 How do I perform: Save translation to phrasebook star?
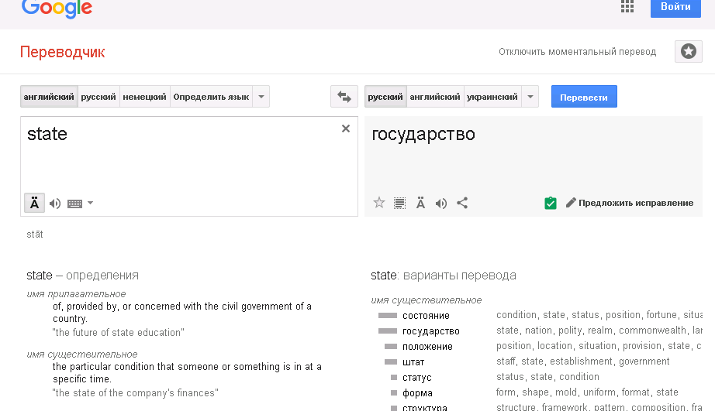pos(379,203)
